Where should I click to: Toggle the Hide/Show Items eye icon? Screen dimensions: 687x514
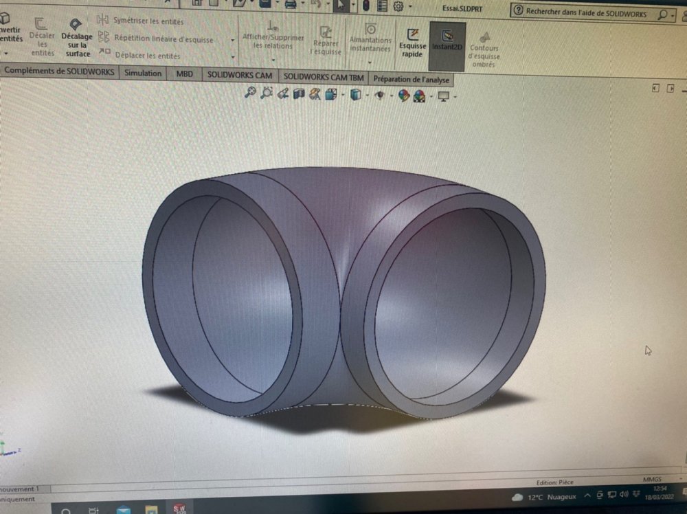[379, 96]
